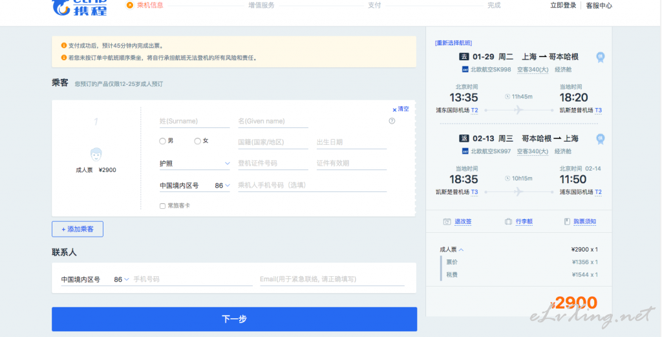Screen dimensions: 662x337
Task: Click the Given name input field
Action: 273,121
